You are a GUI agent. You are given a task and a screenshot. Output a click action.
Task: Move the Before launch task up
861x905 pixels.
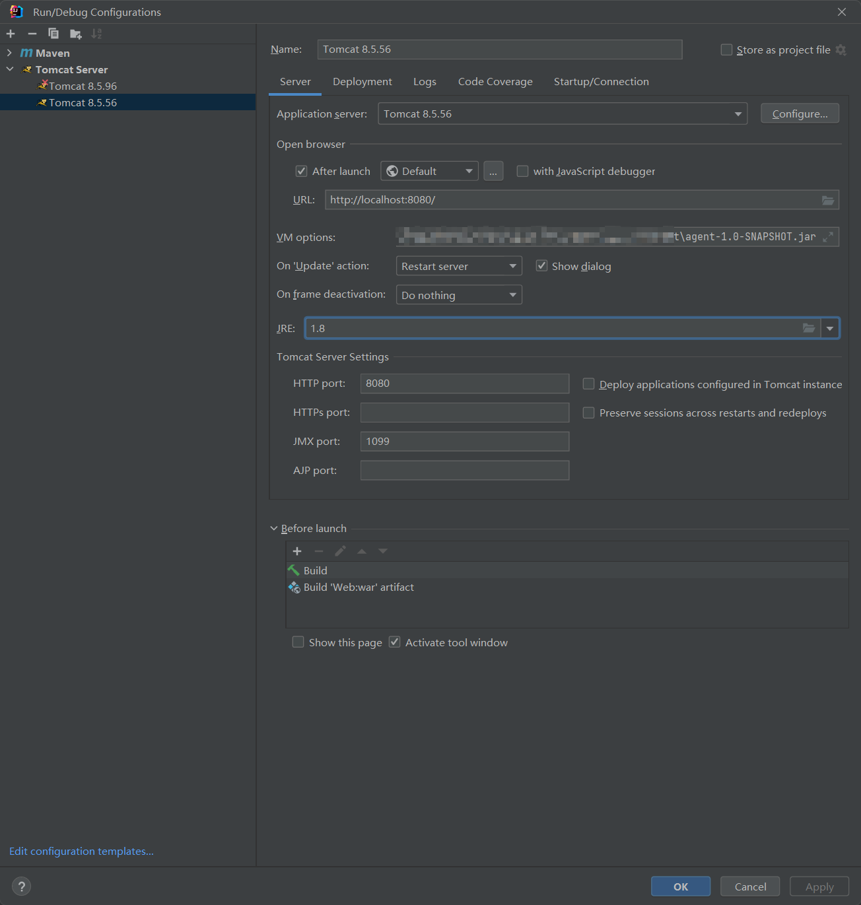coord(362,551)
